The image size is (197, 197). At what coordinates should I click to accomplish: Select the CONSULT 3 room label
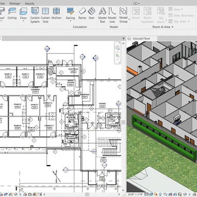[x=49, y=126]
